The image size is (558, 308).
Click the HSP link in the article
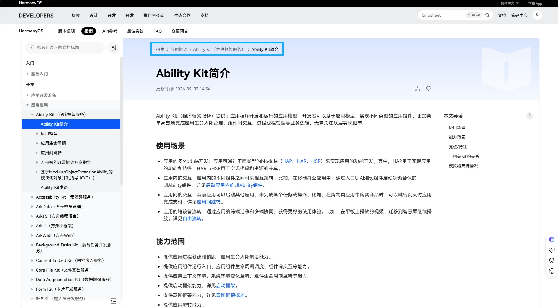[316, 161]
